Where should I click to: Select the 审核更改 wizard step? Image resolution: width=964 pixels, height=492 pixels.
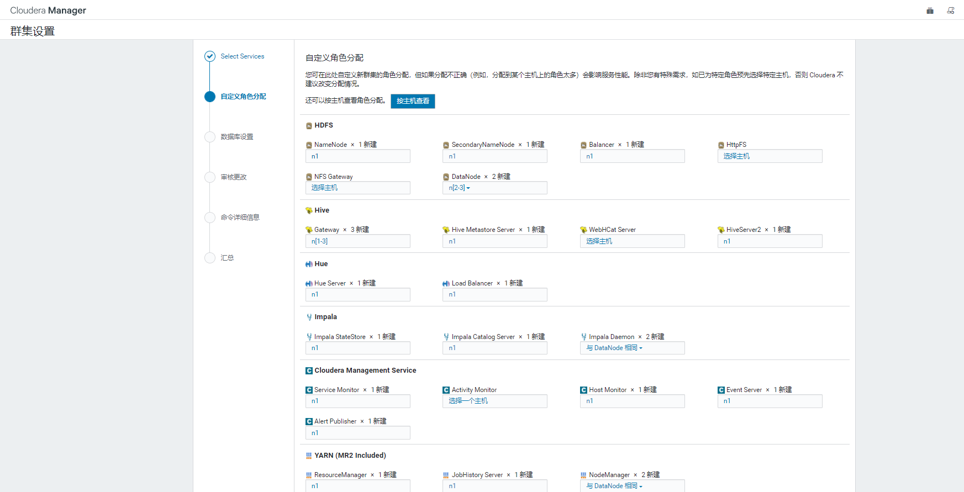234,177
